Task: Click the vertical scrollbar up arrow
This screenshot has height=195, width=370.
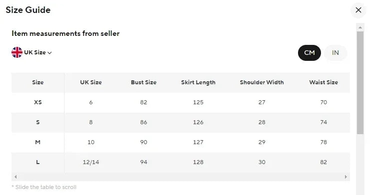Action: (x=360, y=27)
